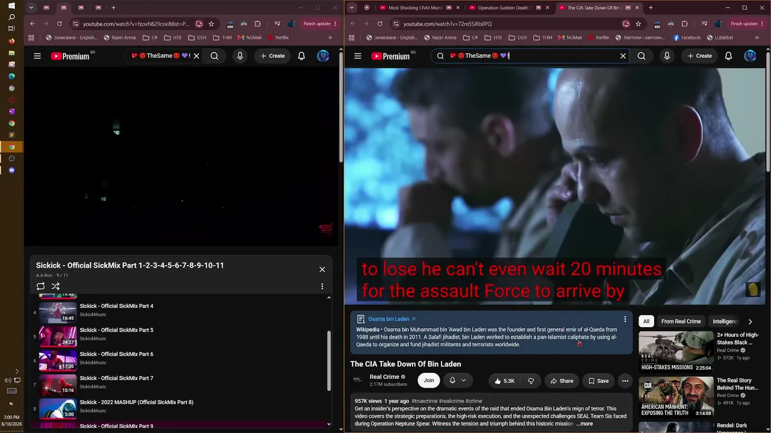771x433 pixels.
Task: Open playlist more-options menu in SickMix panel
Action: [x=322, y=286]
